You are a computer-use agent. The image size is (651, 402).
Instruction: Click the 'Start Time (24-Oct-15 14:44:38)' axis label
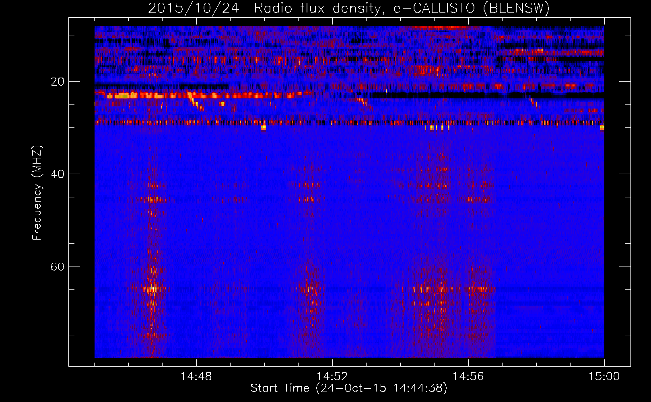click(x=349, y=388)
